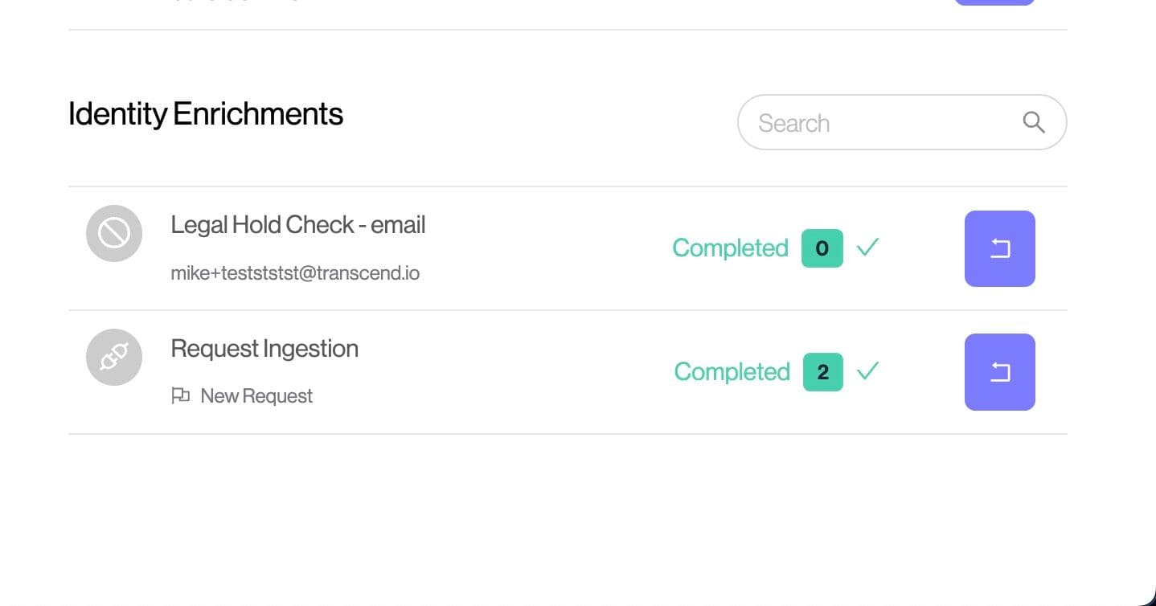1156x606 pixels.
Task: Click the Identity Enrichments heading
Action: pos(206,114)
